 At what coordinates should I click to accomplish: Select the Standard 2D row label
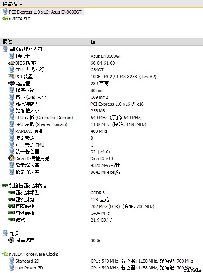click(x=27, y=261)
